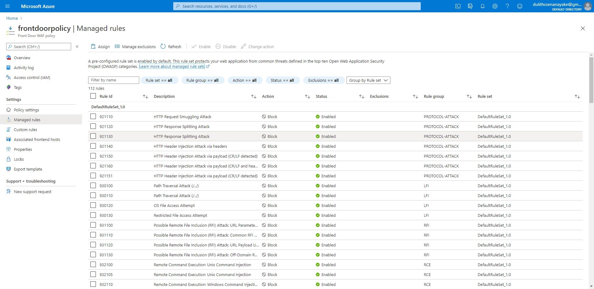Sort by Action column arrows
The width and height of the screenshot is (594, 289).
pos(308,97)
